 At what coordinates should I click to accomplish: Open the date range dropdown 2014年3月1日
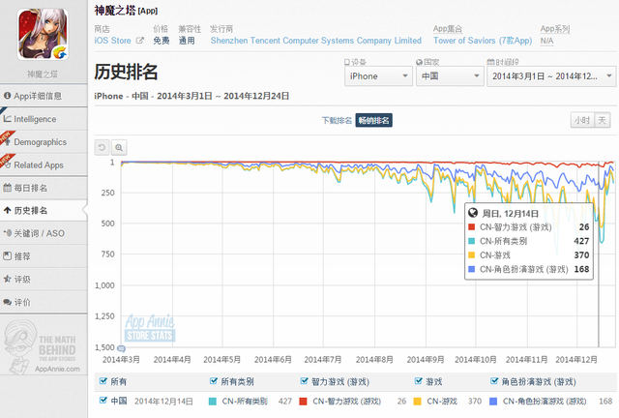(x=551, y=75)
